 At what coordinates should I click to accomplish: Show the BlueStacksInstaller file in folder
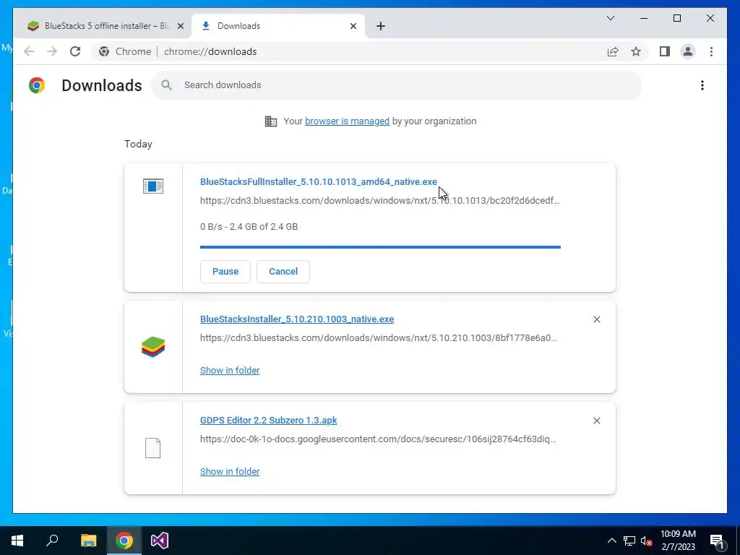230,371
